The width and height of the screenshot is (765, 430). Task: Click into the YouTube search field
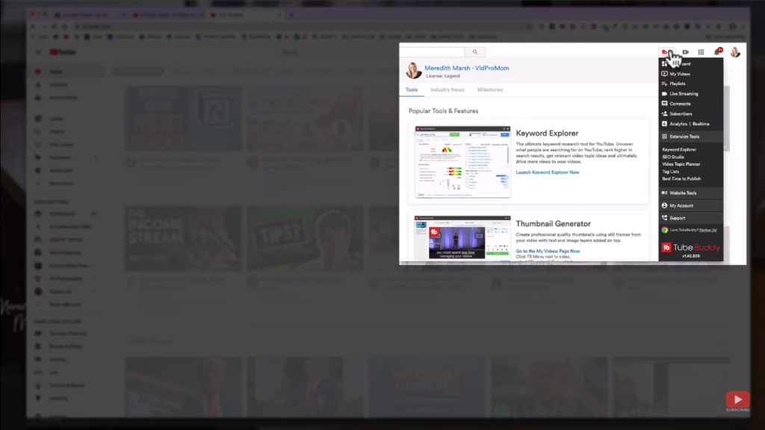433,52
